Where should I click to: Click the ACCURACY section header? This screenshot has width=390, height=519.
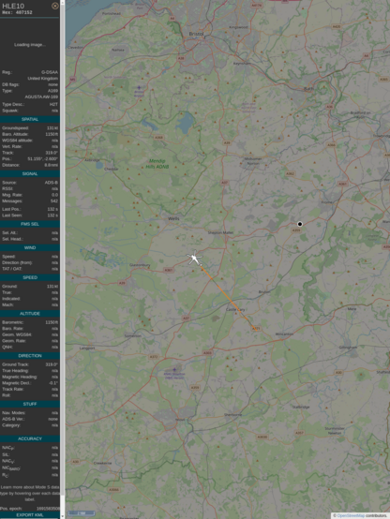coord(30,438)
